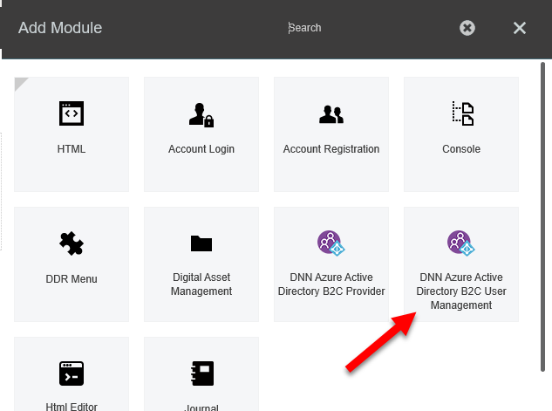Click the "DDR Menu" label

pyautogui.click(x=72, y=279)
